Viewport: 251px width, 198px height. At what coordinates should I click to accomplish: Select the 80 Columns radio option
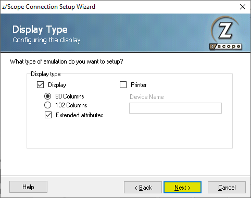(x=47, y=96)
